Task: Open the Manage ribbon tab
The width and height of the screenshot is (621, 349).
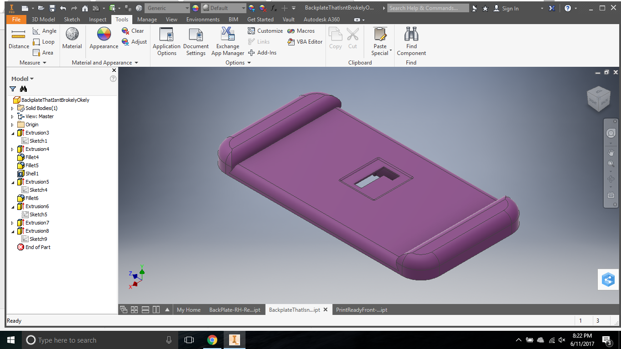Action: coord(147,20)
